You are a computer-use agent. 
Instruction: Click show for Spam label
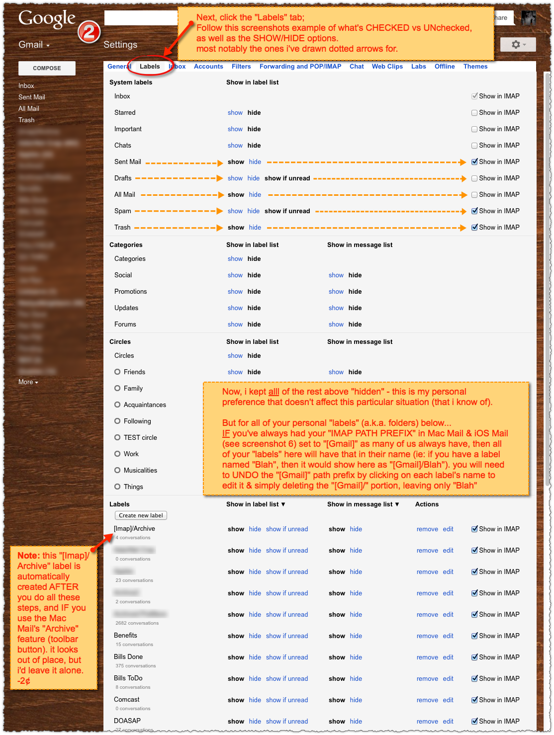tap(235, 211)
